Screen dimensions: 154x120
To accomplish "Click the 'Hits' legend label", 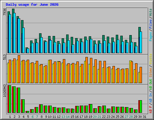I will click(150, 12).
